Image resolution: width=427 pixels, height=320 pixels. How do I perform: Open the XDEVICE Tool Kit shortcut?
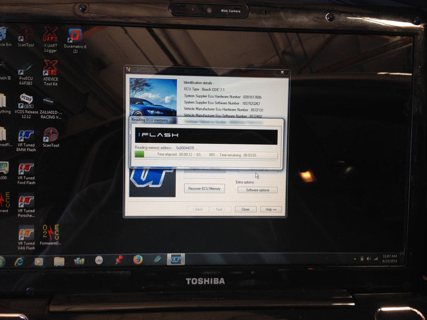tap(50, 68)
